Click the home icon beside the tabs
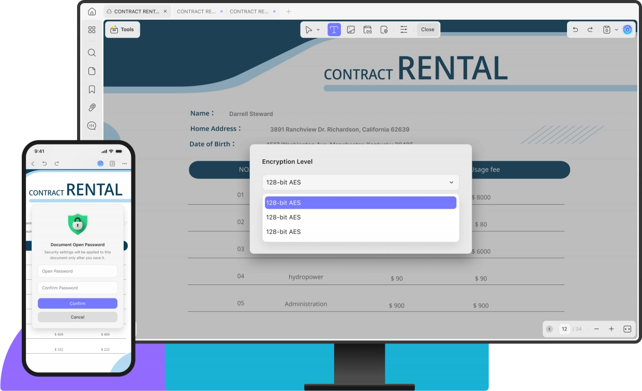The width and height of the screenshot is (642, 391). [x=92, y=11]
